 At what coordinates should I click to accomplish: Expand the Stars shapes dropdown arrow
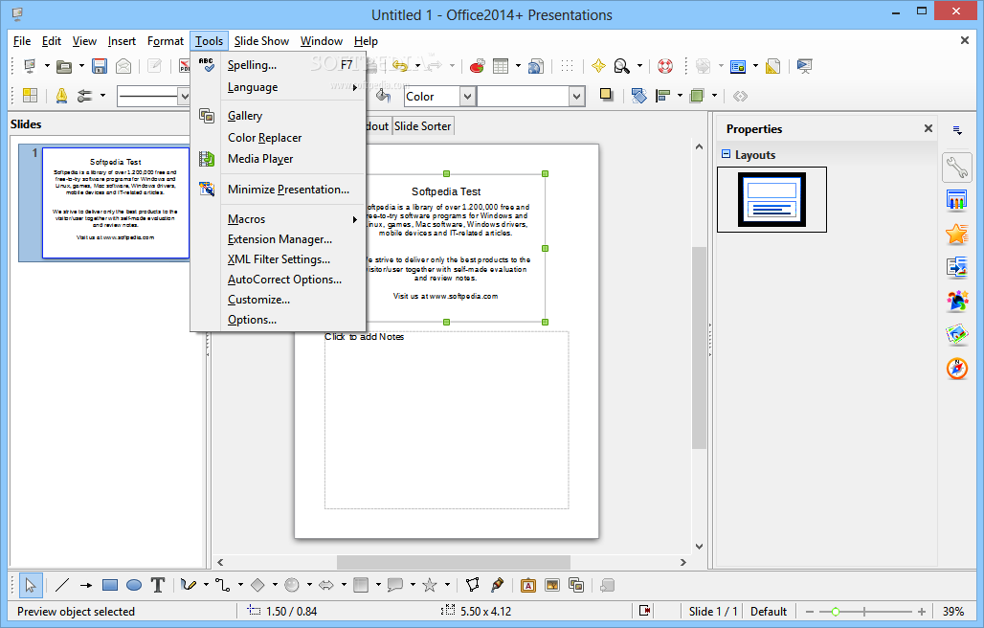point(447,585)
